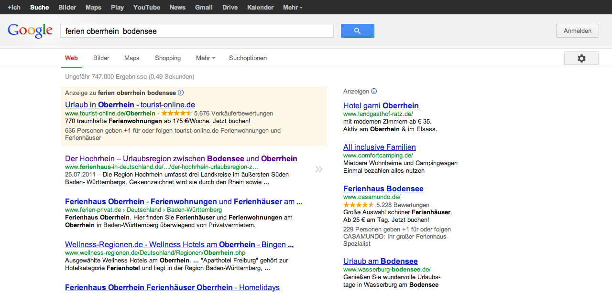The width and height of the screenshot is (612, 293).
Task: Click info icon beside Anzeige zu ferien
Action: pos(181,93)
